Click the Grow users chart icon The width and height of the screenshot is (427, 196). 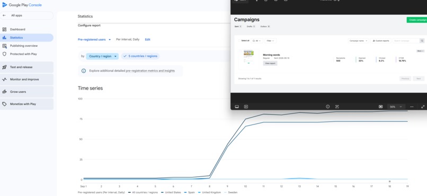click(x=4, y=92)
